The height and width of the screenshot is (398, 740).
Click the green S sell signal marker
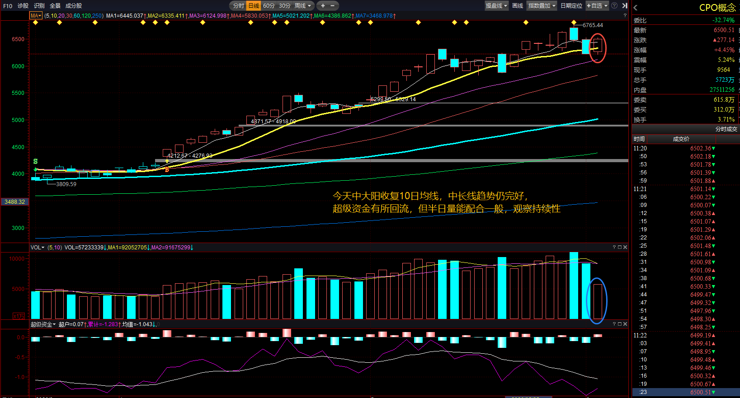point(35,162)
